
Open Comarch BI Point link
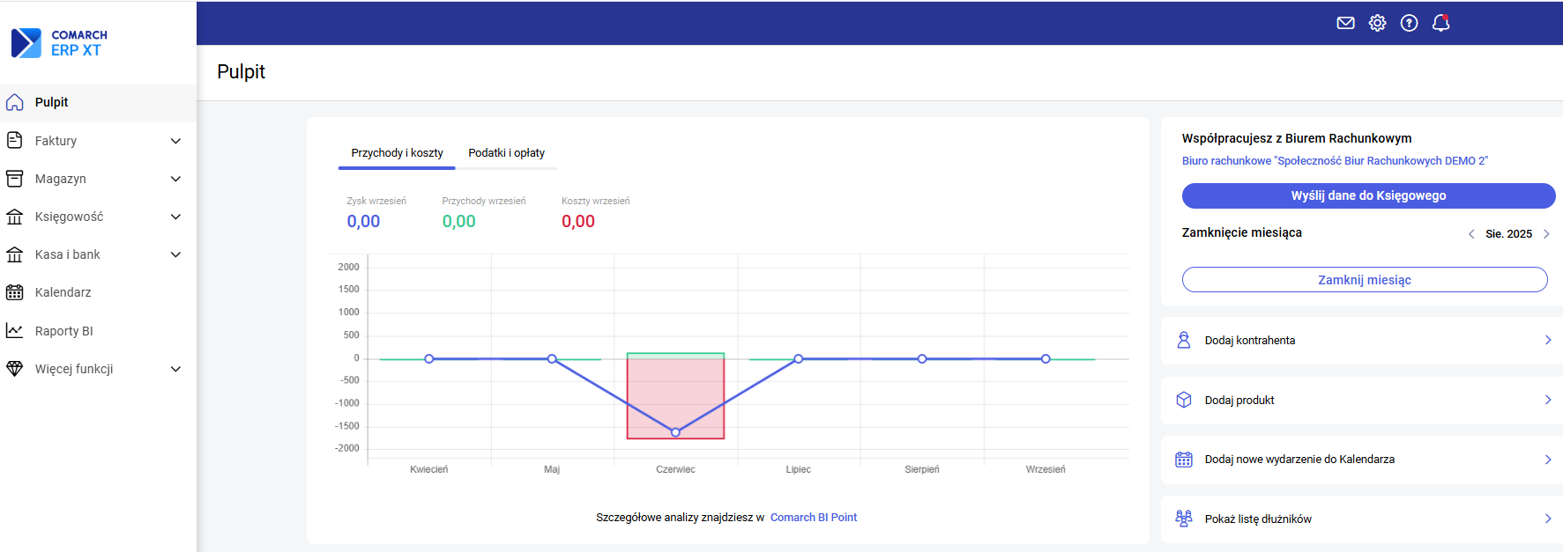814,518
